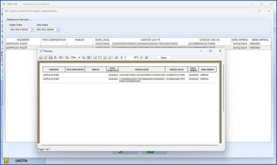Jump to the last report page
Viewport: 277px width, 165px height.
coord(146,58)
